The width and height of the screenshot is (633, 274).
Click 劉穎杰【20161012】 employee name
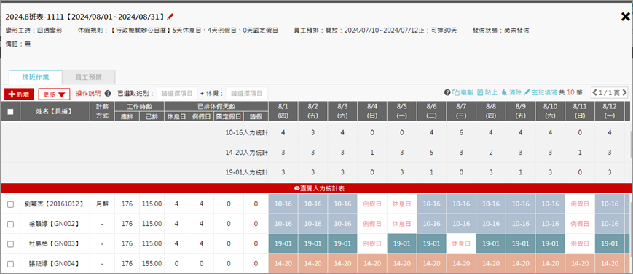[55, 204]
